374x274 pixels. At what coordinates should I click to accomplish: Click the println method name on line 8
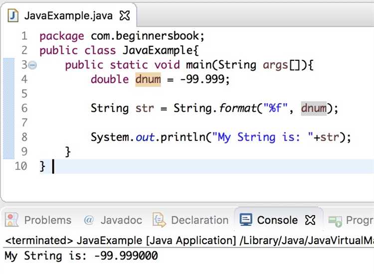(x=184, y=137)
